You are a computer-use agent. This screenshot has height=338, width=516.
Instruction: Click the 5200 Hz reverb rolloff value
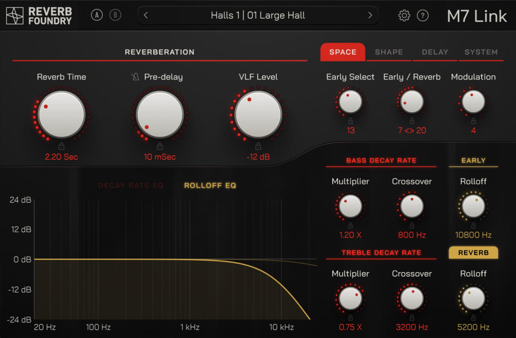click(x=473, y=327)
